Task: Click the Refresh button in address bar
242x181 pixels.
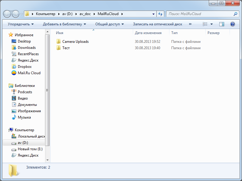Action: click(x=160, y=14)
